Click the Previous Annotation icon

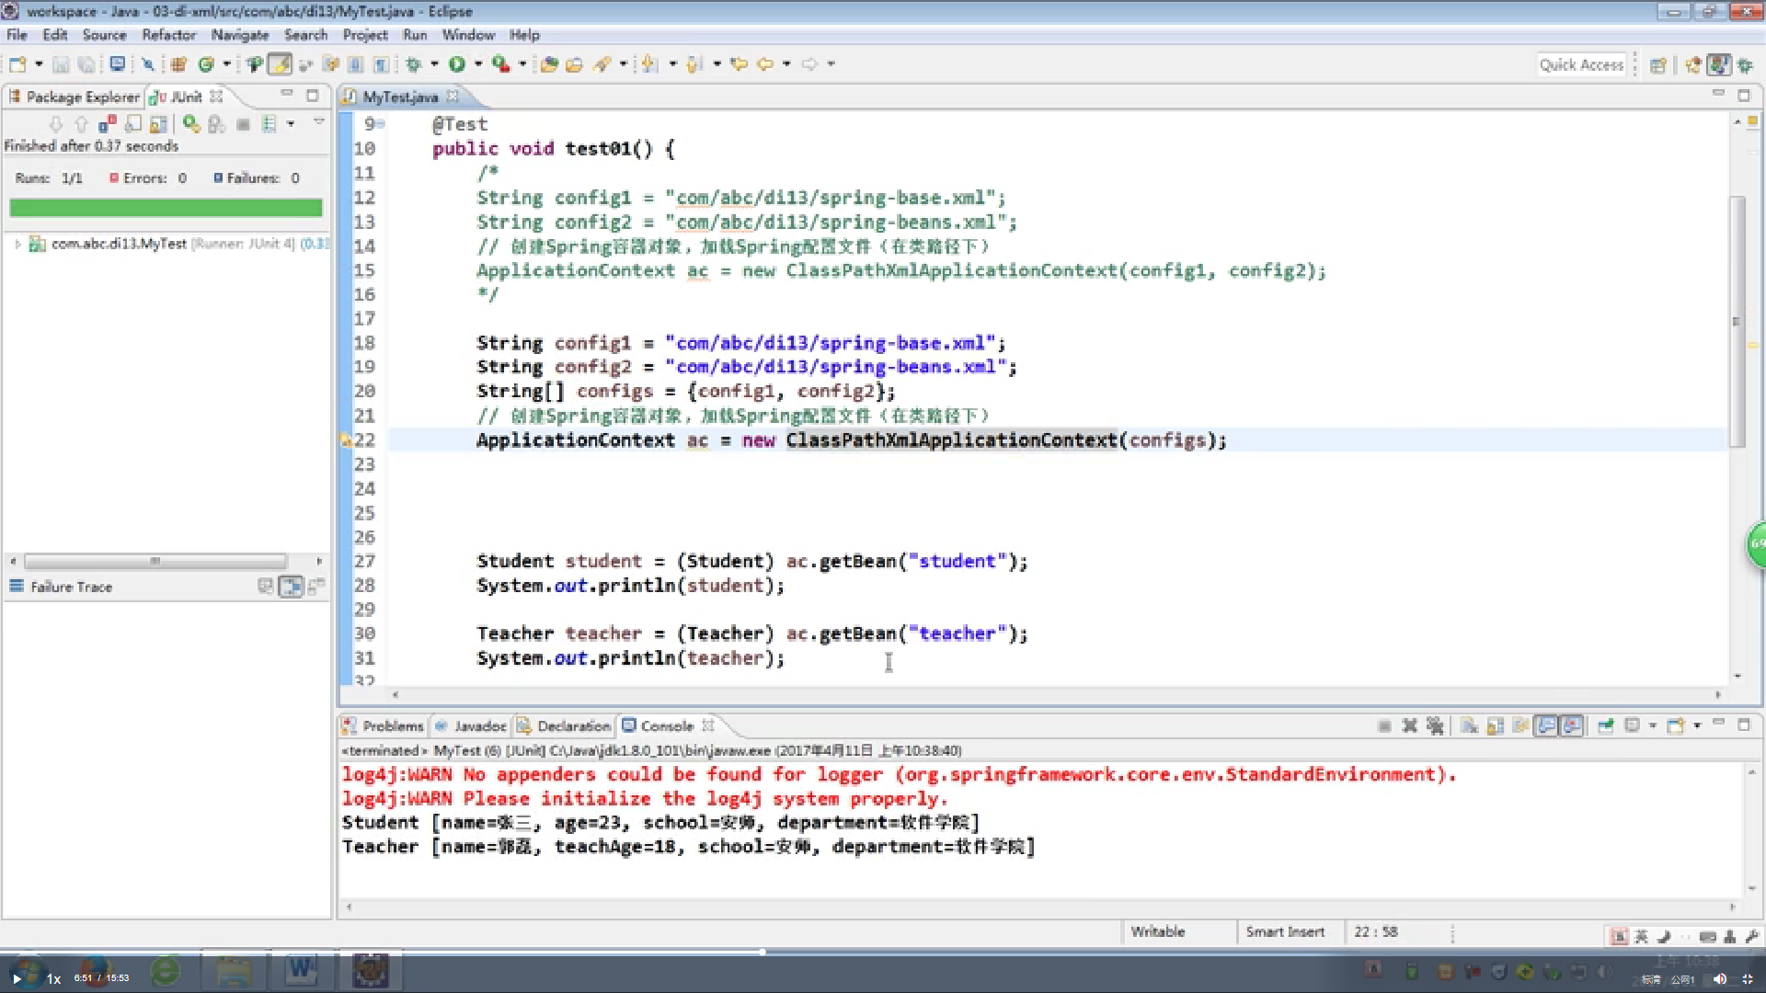click(x=694, y=64)
